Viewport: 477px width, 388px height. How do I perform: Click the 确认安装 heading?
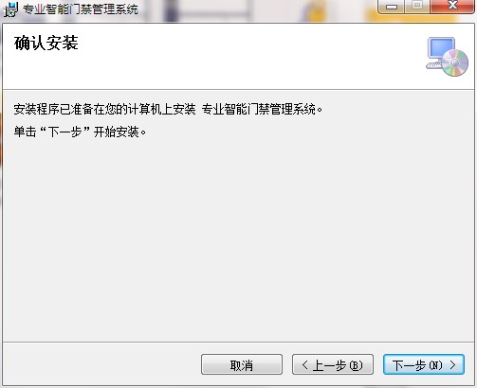[x=46, y=43]
